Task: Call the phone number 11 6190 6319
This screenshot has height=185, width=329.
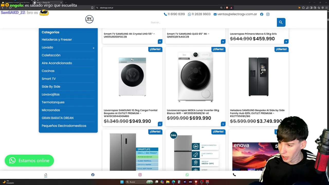Action: (174, 14)
